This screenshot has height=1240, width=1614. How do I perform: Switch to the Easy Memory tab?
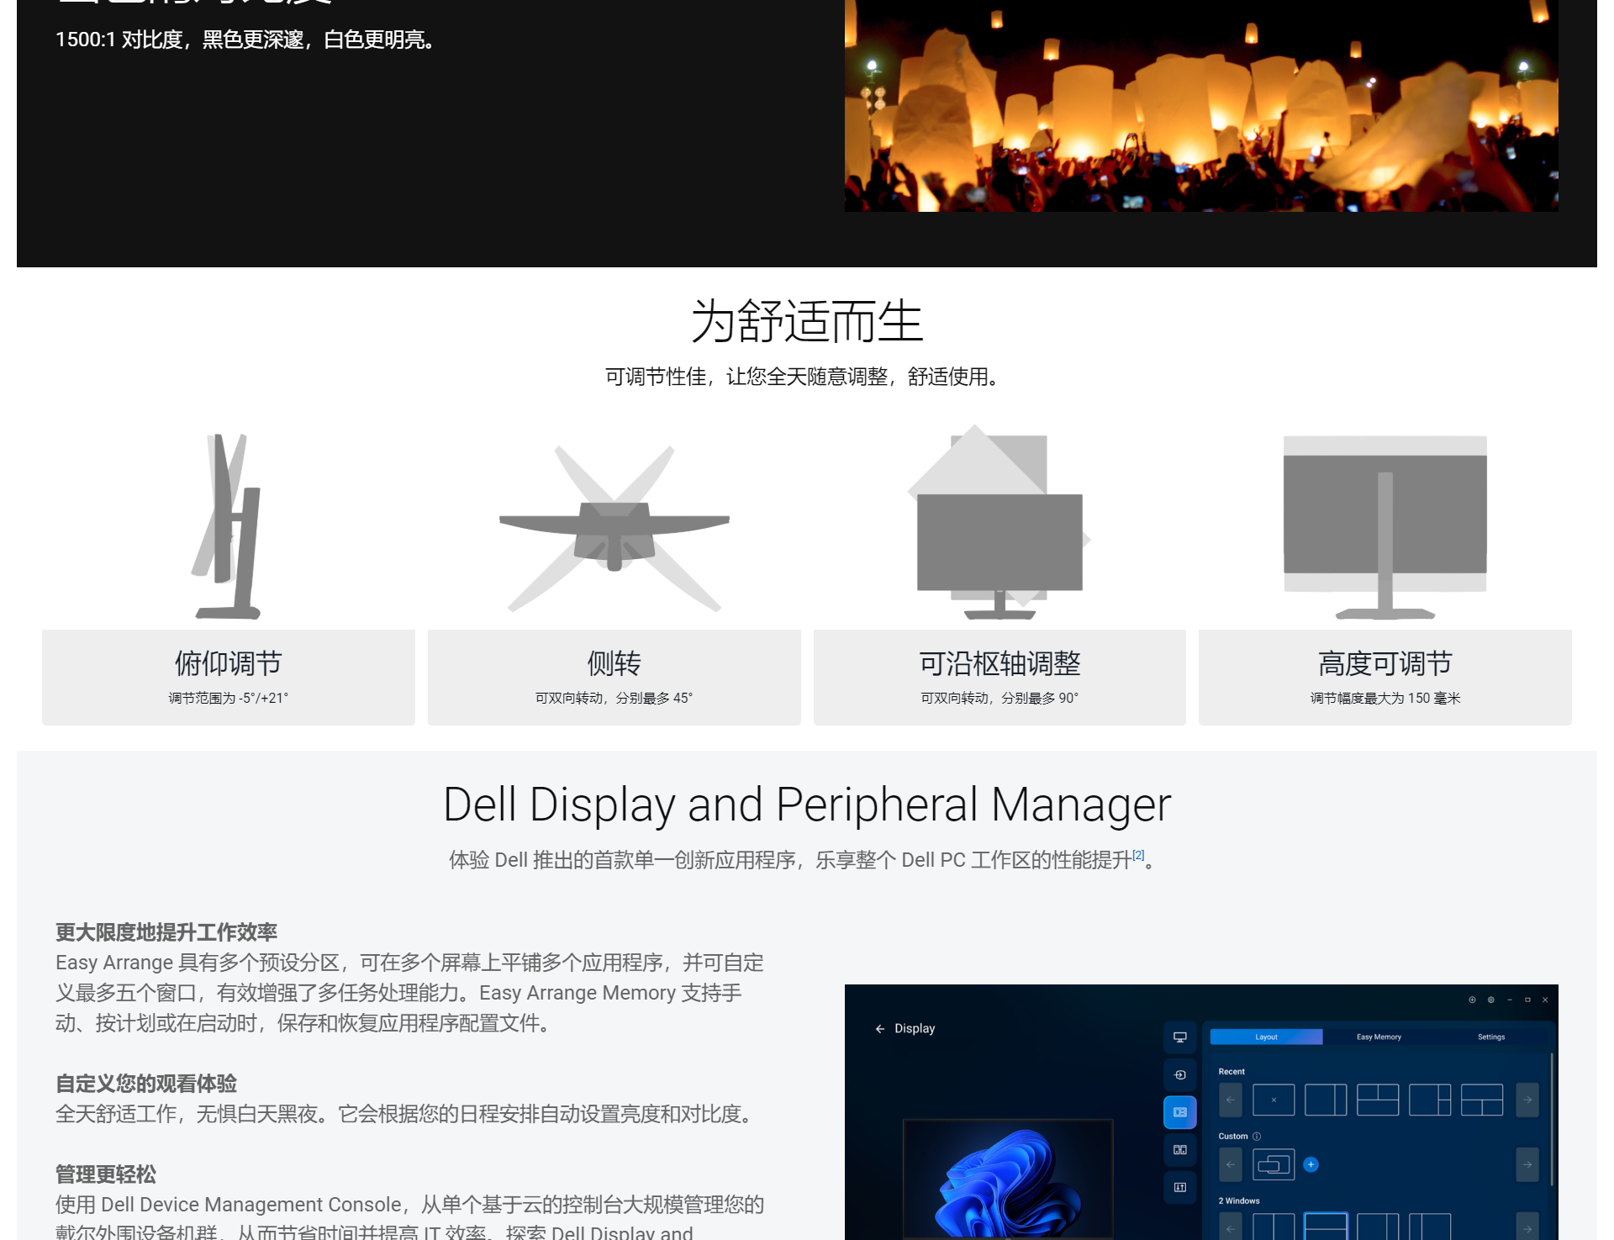(1379, 1037)
